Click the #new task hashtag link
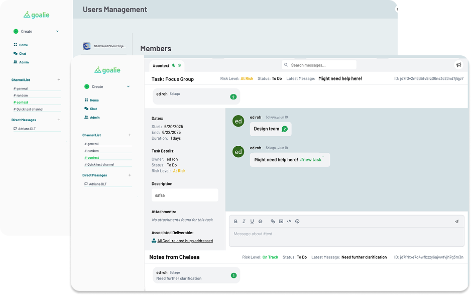 pyautogui.click(x=310, y=160)
